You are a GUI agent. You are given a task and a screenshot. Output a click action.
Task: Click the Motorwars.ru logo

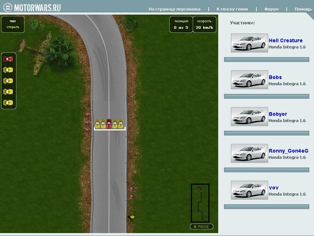point(32,8)
